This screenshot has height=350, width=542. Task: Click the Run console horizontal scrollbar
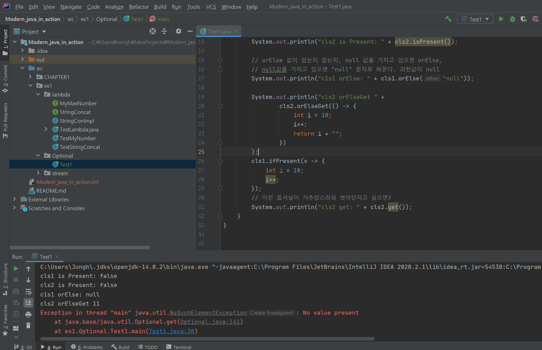click(207, 339)
